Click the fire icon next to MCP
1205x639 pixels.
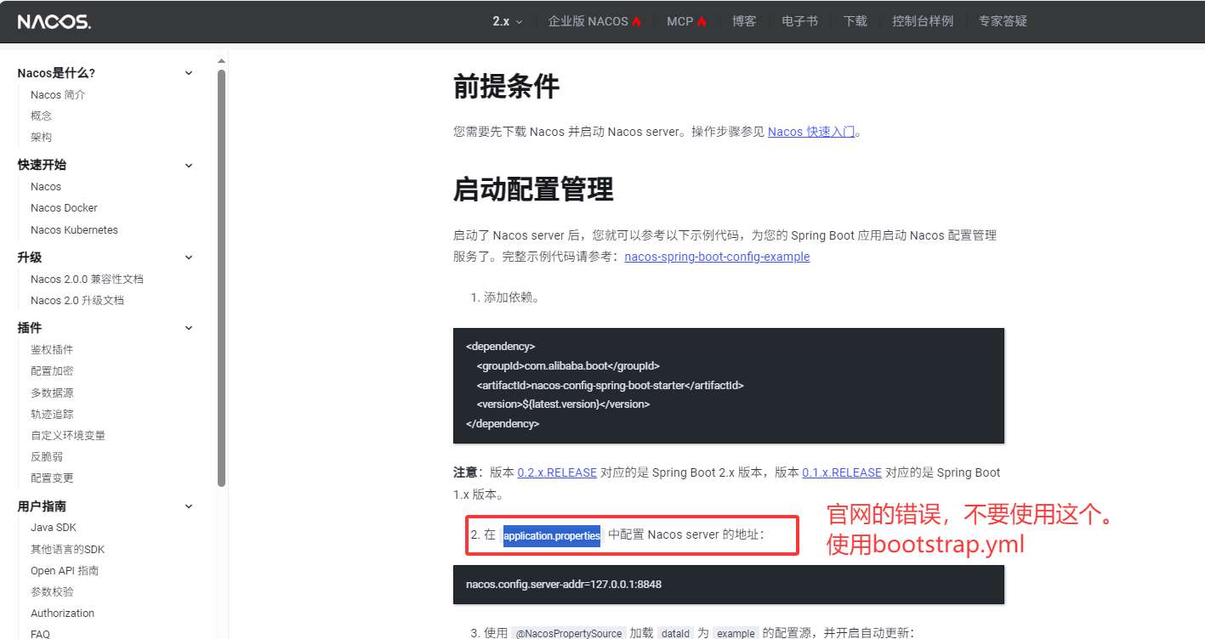(x=702, y=21)
